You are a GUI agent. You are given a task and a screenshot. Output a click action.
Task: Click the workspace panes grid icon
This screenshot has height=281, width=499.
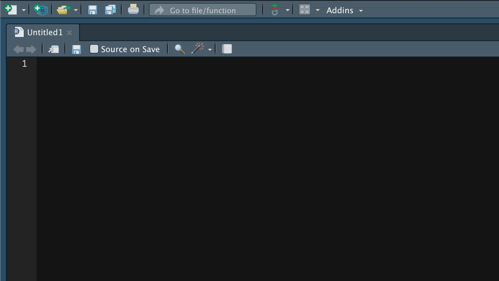pos(305,10)
